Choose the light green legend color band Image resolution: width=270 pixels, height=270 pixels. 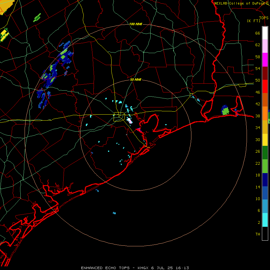(x=265, y=166)
